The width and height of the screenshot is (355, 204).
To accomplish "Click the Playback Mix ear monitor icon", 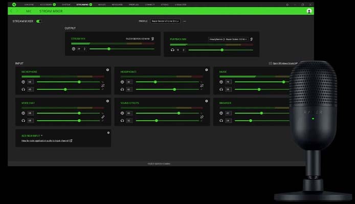I will 252,39.
